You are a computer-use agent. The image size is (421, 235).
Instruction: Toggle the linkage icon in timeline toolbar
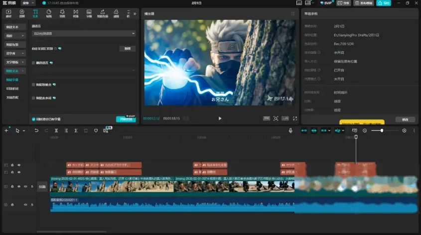[x=324, y=130]
